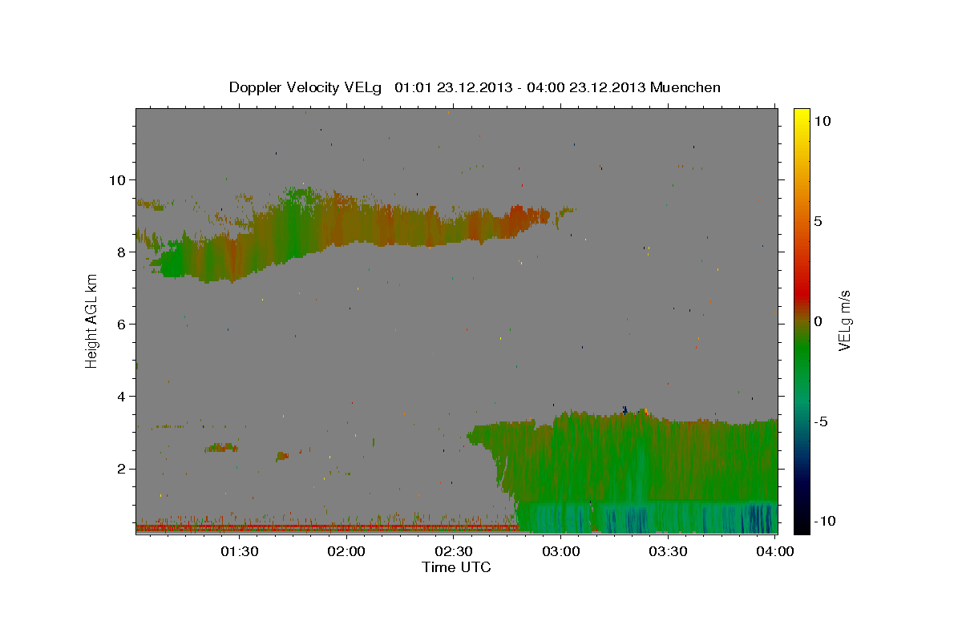The image size is (962, 641).
Task: Click the colorbar value 10 label
Action: [x=822, y=120]
